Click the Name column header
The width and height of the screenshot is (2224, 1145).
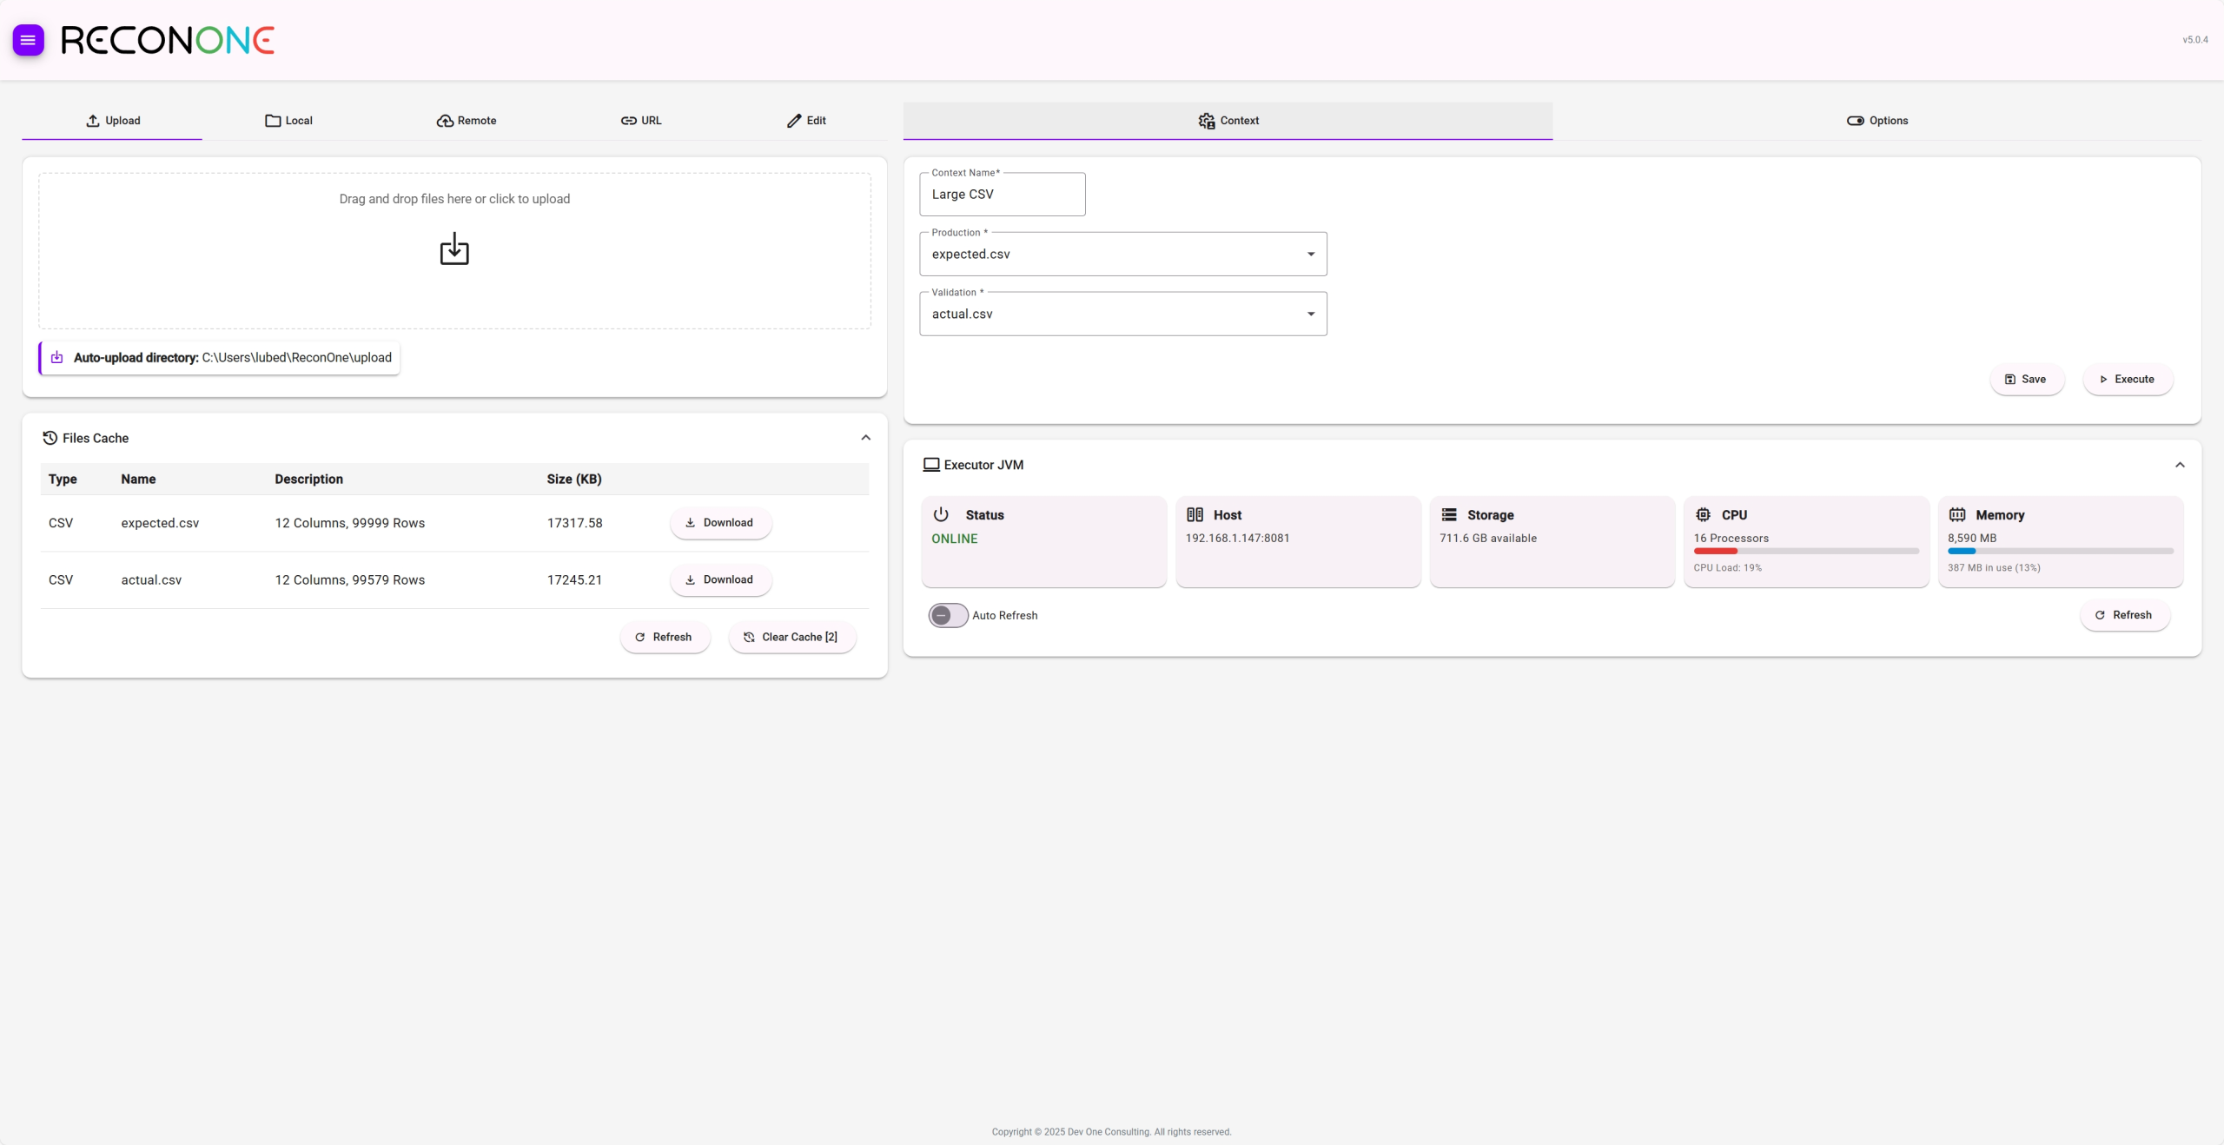(138, 480)
